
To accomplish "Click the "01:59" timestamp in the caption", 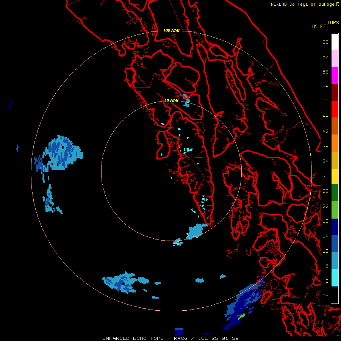I will 230,338.
